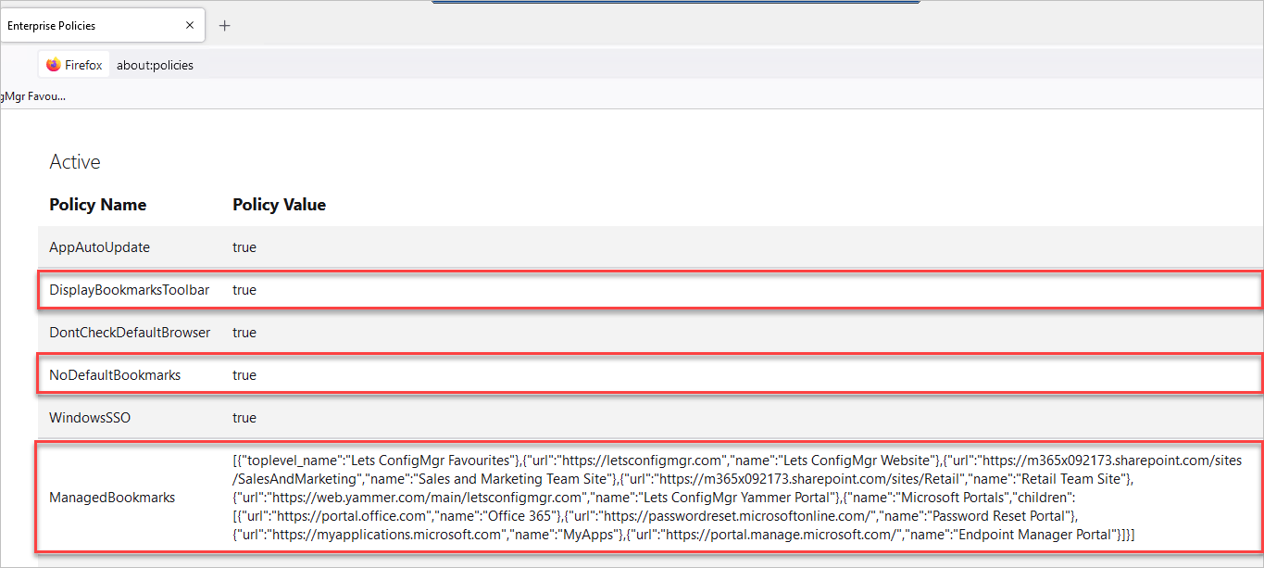Select the true value for NoDefaultBookmarks

244,375
